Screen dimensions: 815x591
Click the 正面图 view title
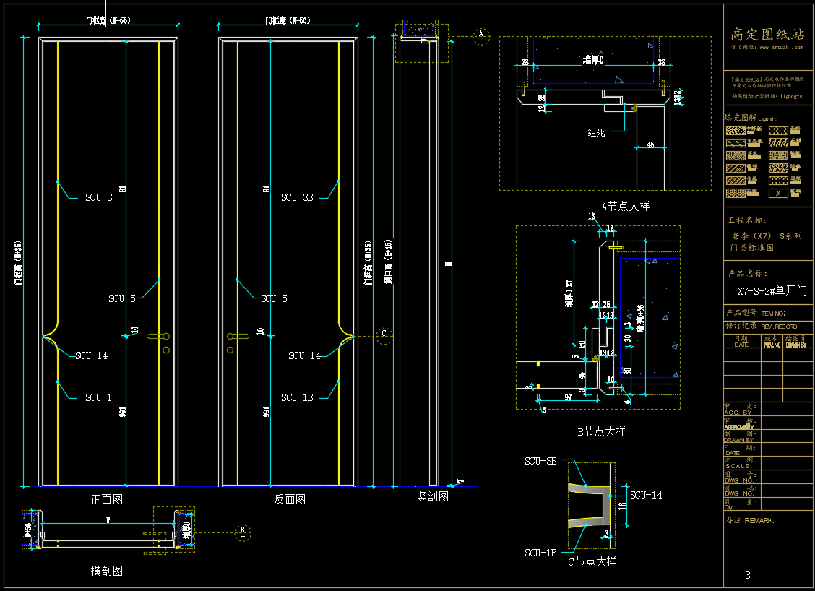pos(106,499)
